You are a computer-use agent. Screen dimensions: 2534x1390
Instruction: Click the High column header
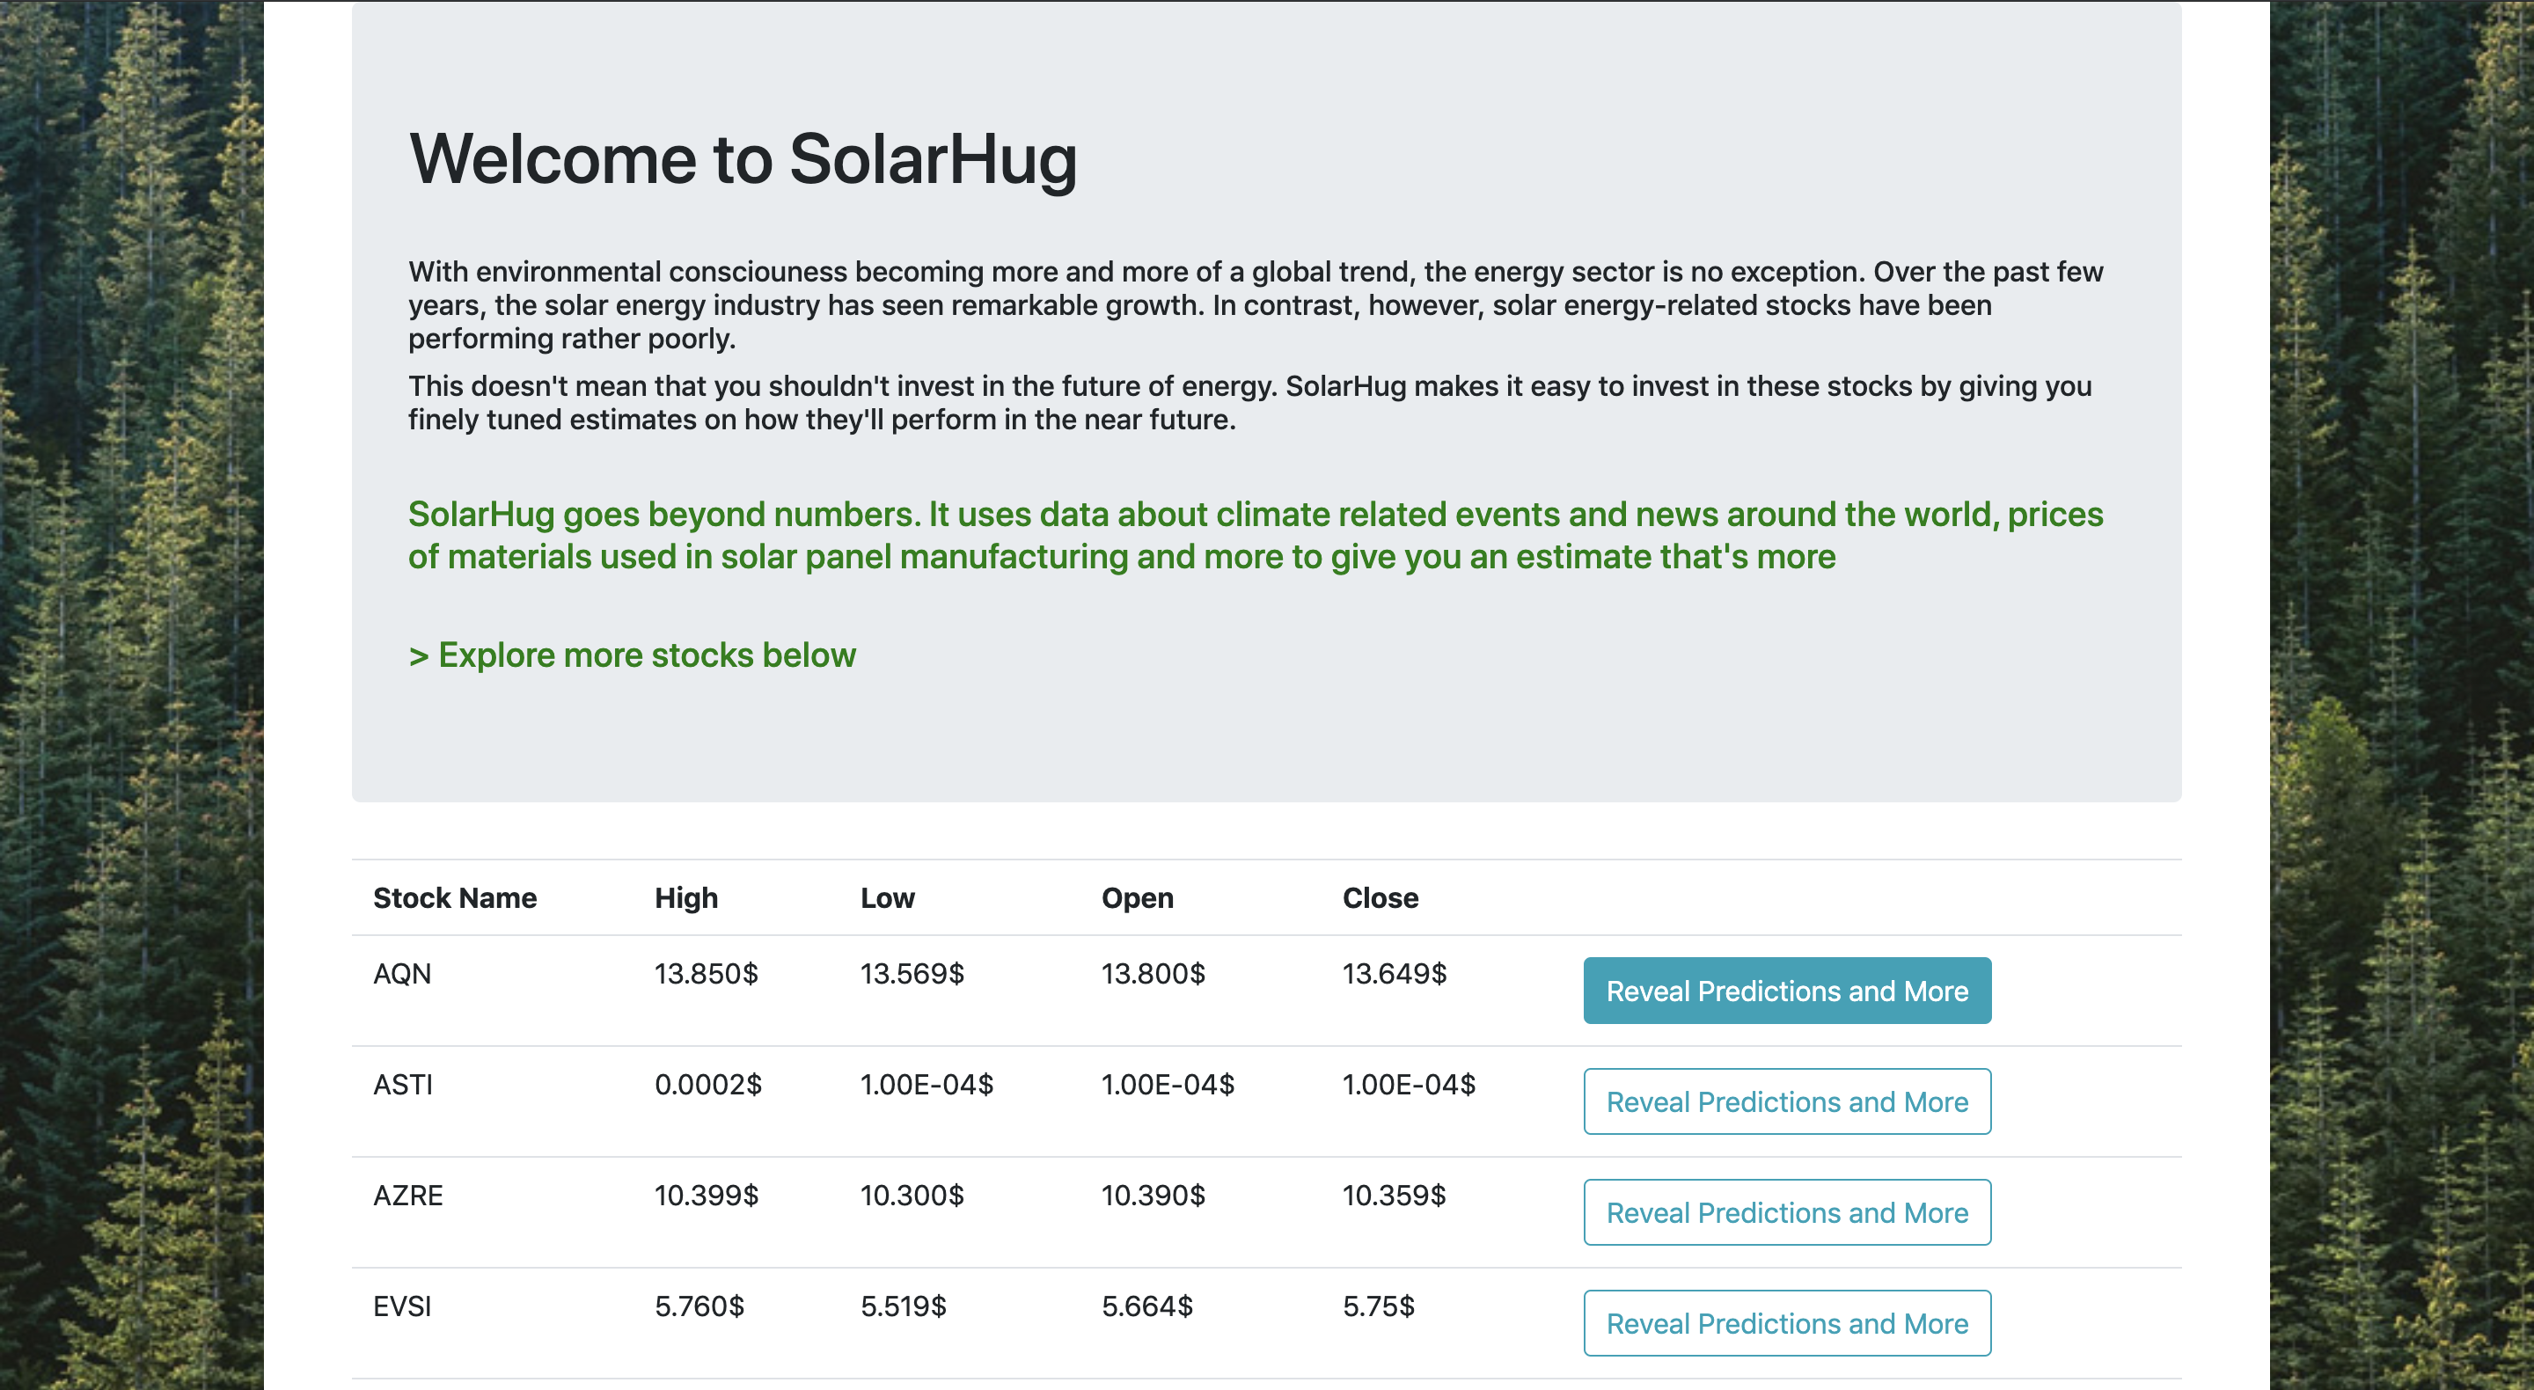pyautogui.click(x=685, y=898)
